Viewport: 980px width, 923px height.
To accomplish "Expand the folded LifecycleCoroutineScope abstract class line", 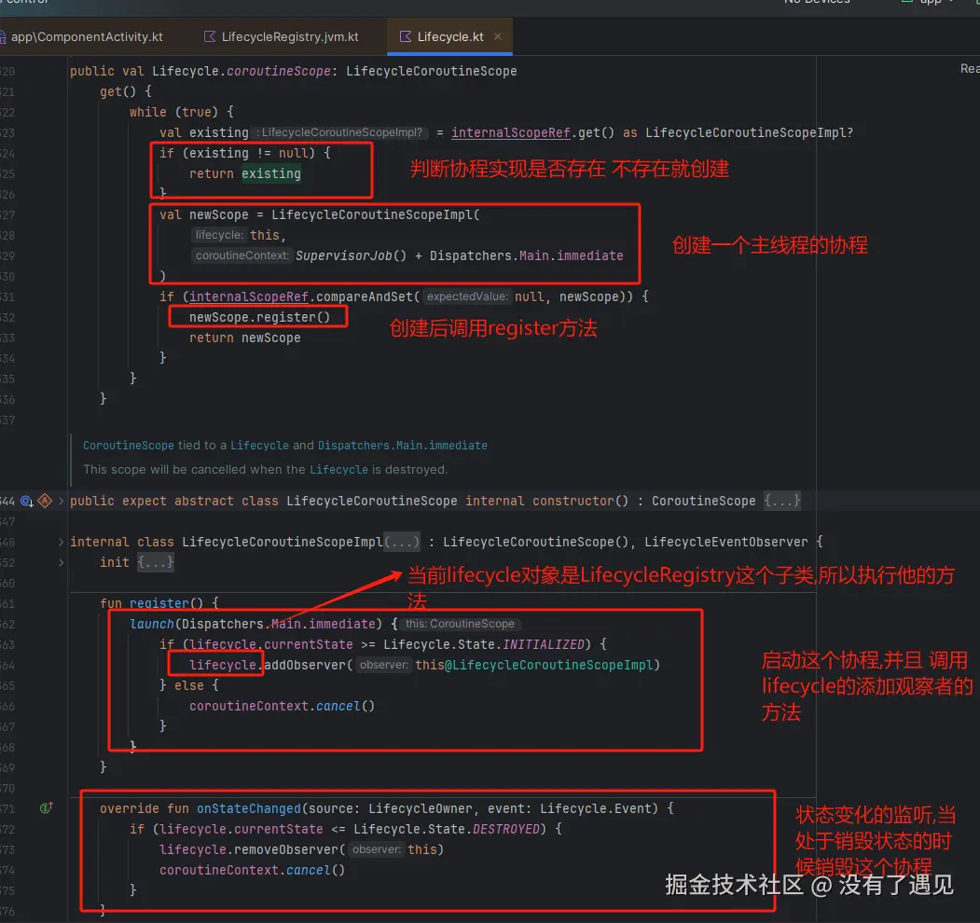I will click(61, 502).
